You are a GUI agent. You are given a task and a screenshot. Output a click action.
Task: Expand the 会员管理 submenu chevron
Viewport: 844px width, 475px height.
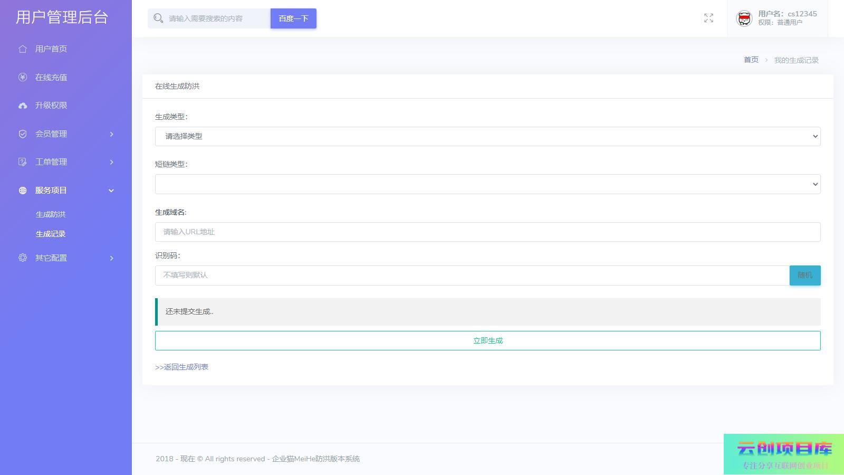111,134
